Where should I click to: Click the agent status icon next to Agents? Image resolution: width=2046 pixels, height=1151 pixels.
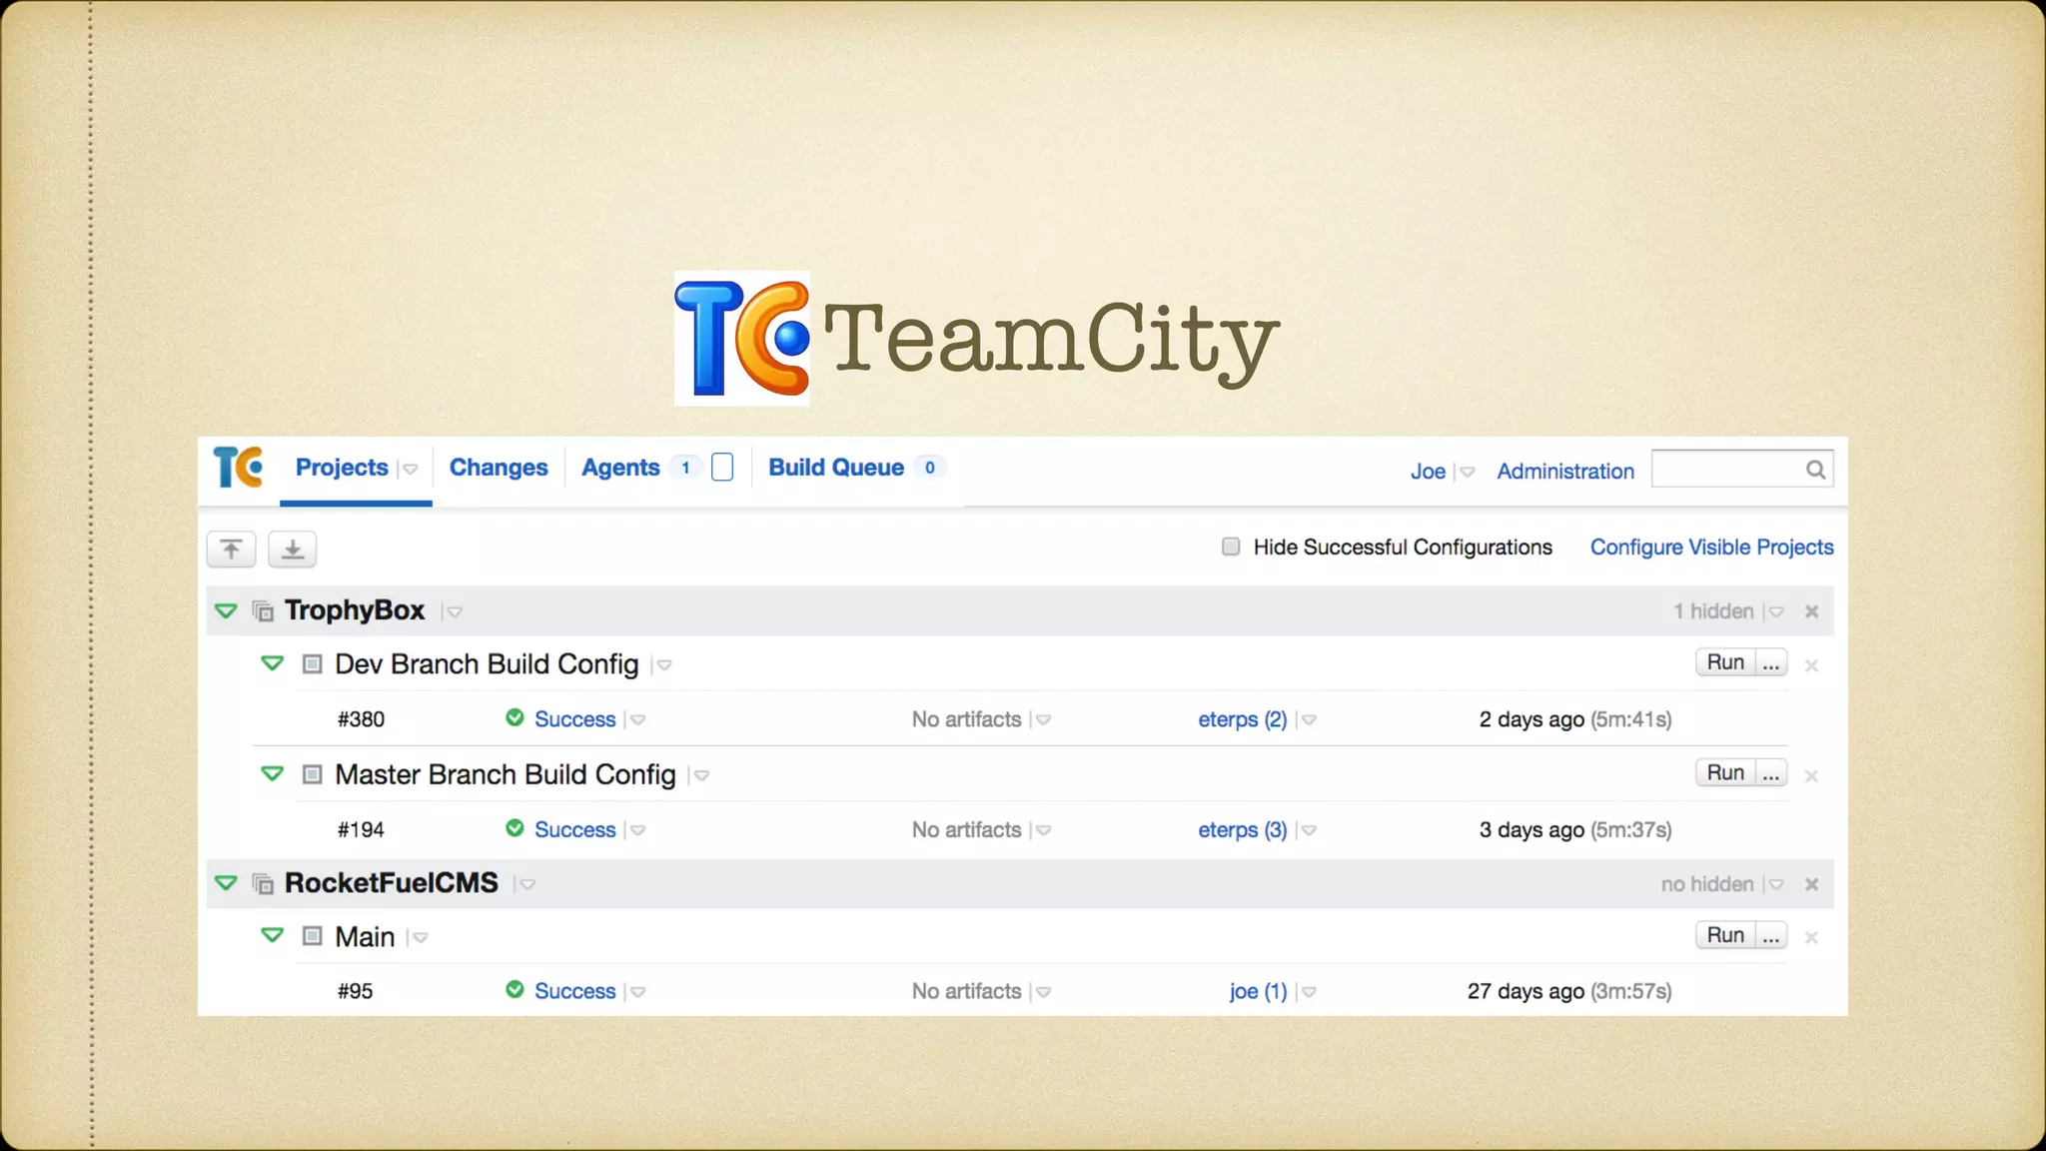click(722, 468)
